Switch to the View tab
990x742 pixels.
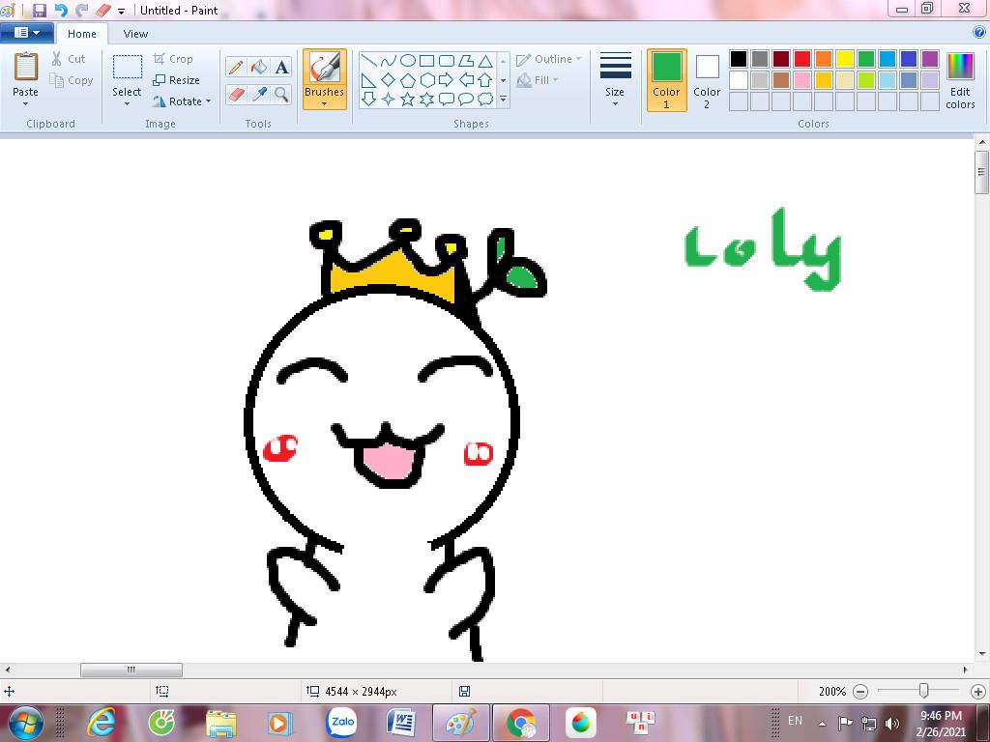click(x=135, y=34)
